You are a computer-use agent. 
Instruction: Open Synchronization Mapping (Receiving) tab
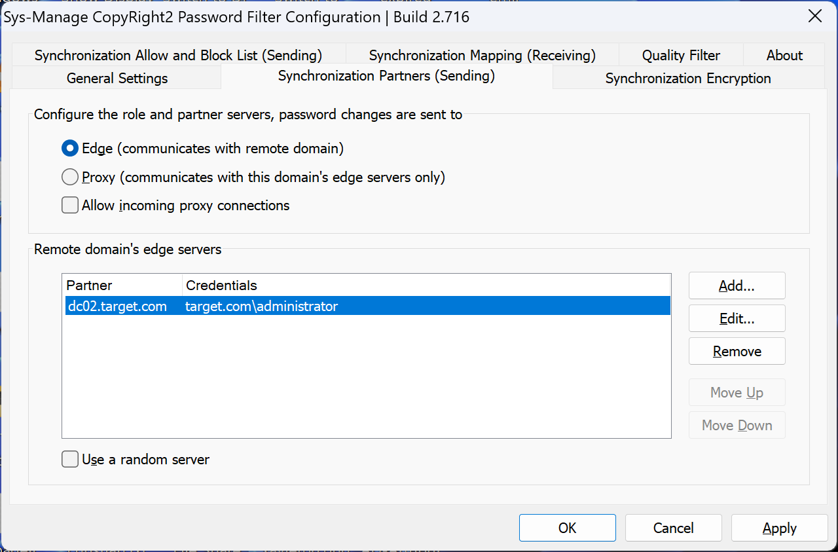pos(482,56)
